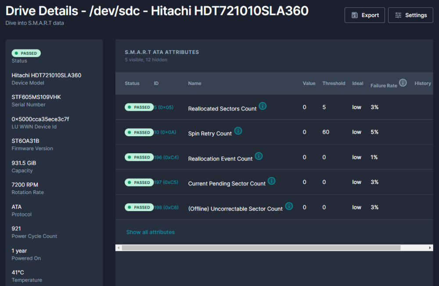Click info icon for Spin Retry Count
The image size is (439, 286).
(x=238, y=131)
